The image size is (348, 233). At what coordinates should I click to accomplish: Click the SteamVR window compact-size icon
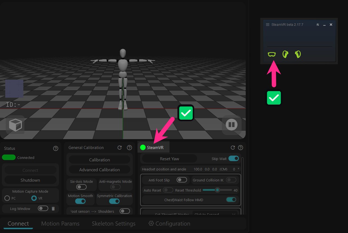click(318, 24)
